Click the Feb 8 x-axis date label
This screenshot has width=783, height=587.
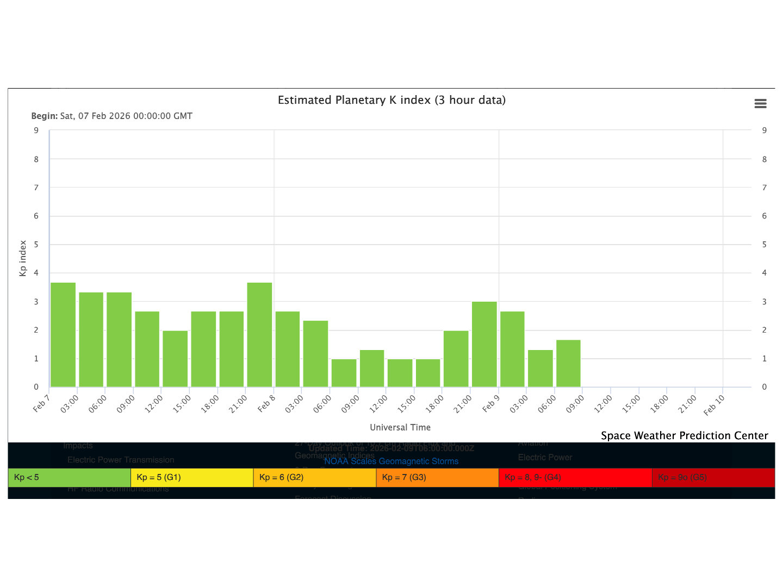266,404
